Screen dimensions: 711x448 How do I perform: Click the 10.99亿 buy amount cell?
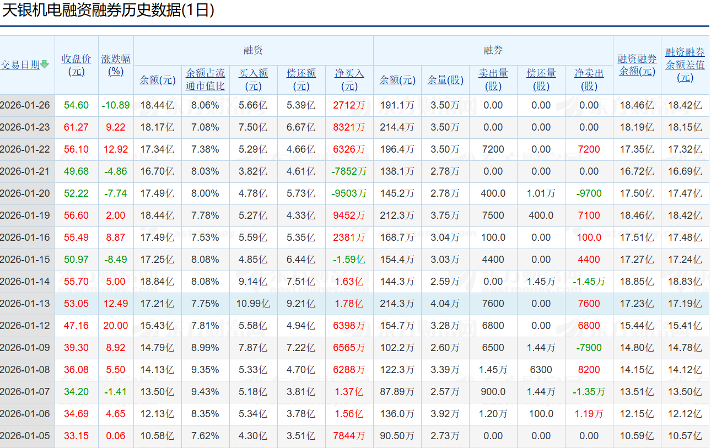pos(253,304)
